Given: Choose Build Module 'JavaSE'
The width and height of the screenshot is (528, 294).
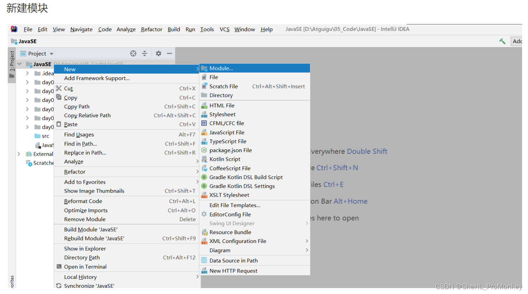Looking at the screenshot, I should [127, 229].
